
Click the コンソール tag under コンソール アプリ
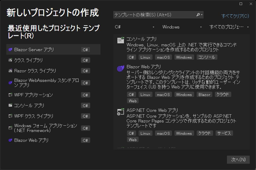pos(207,57)
